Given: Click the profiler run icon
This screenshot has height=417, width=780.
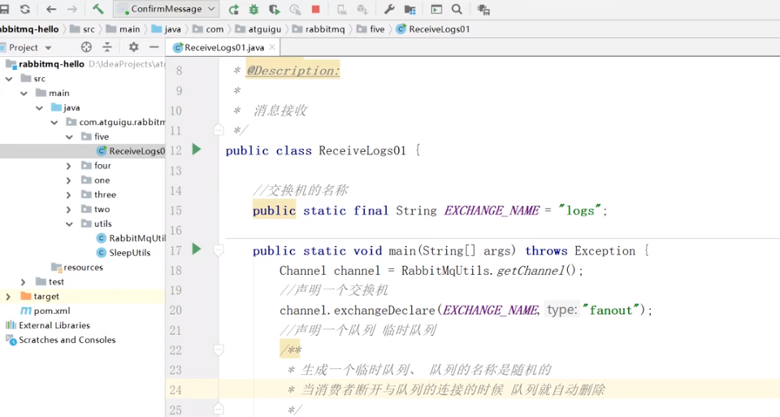Looking at the screenshot, I should (x=295, y=9).
